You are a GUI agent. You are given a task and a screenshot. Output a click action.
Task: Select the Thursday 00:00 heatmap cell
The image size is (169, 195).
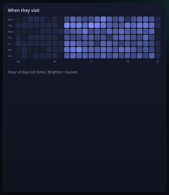coord(18,37)
